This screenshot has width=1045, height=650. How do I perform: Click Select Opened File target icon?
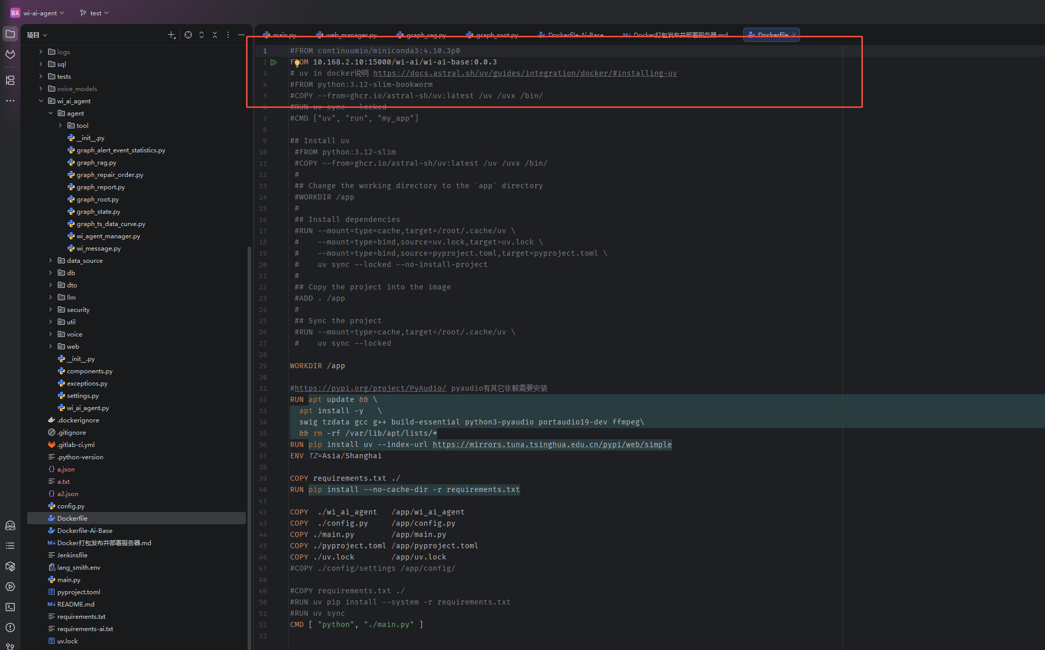[188, 35]
